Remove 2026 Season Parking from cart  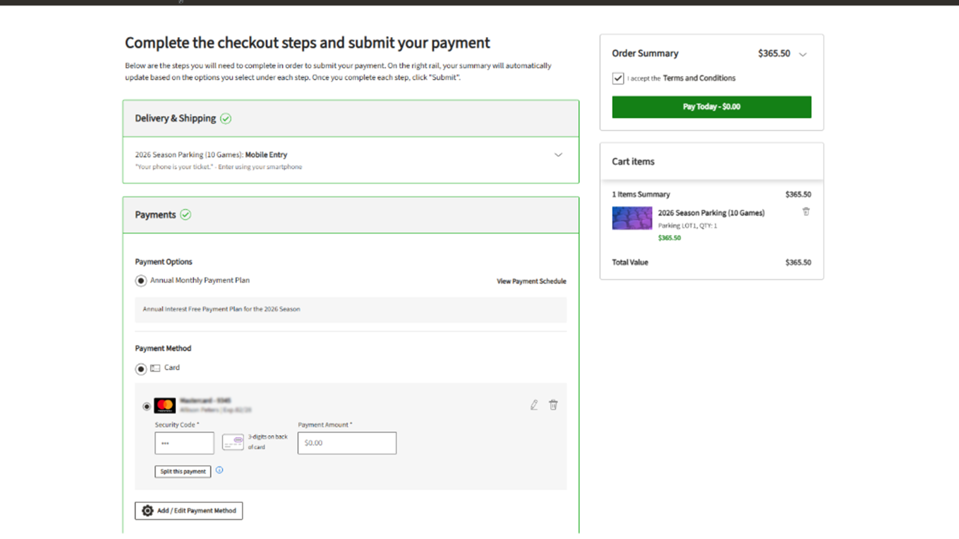click(806, 212)
